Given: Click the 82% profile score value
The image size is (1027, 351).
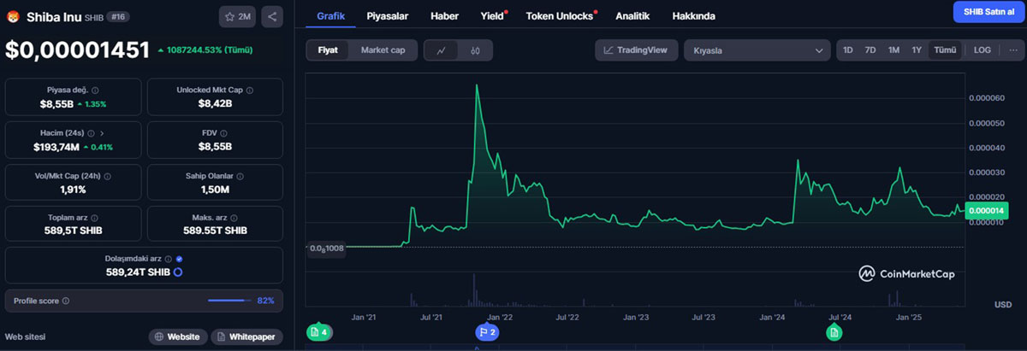Looking at the screenshot, I should [x=265, y=301].
